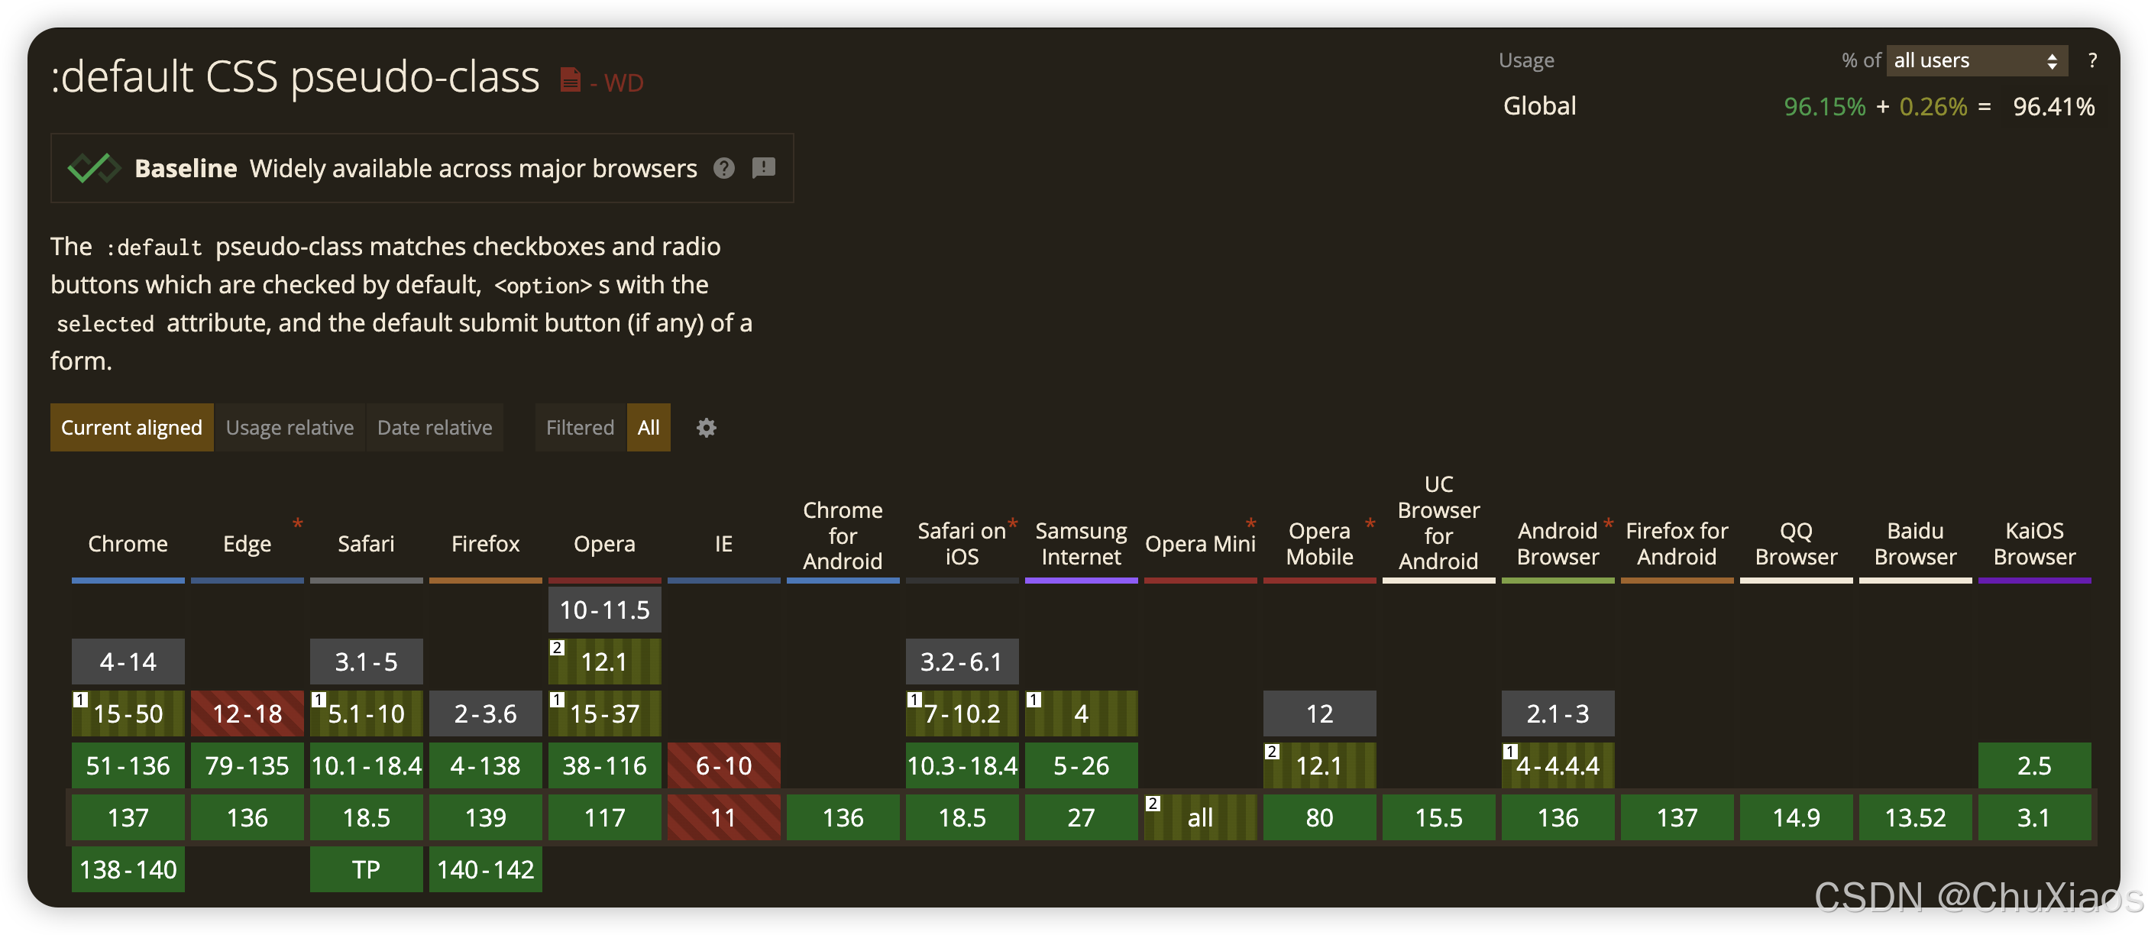Expand Chrome 15-50 version cell details
The width and height of the screenshot is (2148, 935).
128,714
